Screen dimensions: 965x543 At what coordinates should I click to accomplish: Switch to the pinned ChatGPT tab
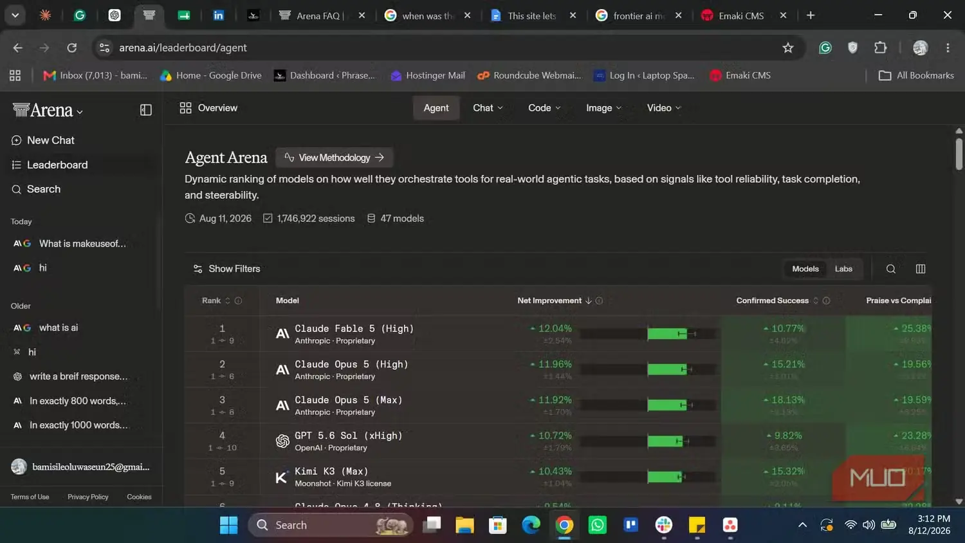[115, 15]
